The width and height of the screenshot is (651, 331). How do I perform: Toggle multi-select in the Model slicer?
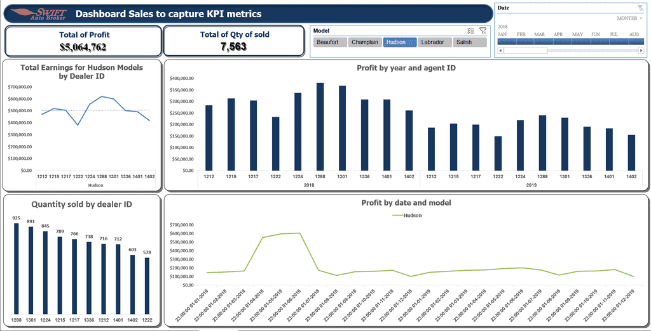coord(471,30)
